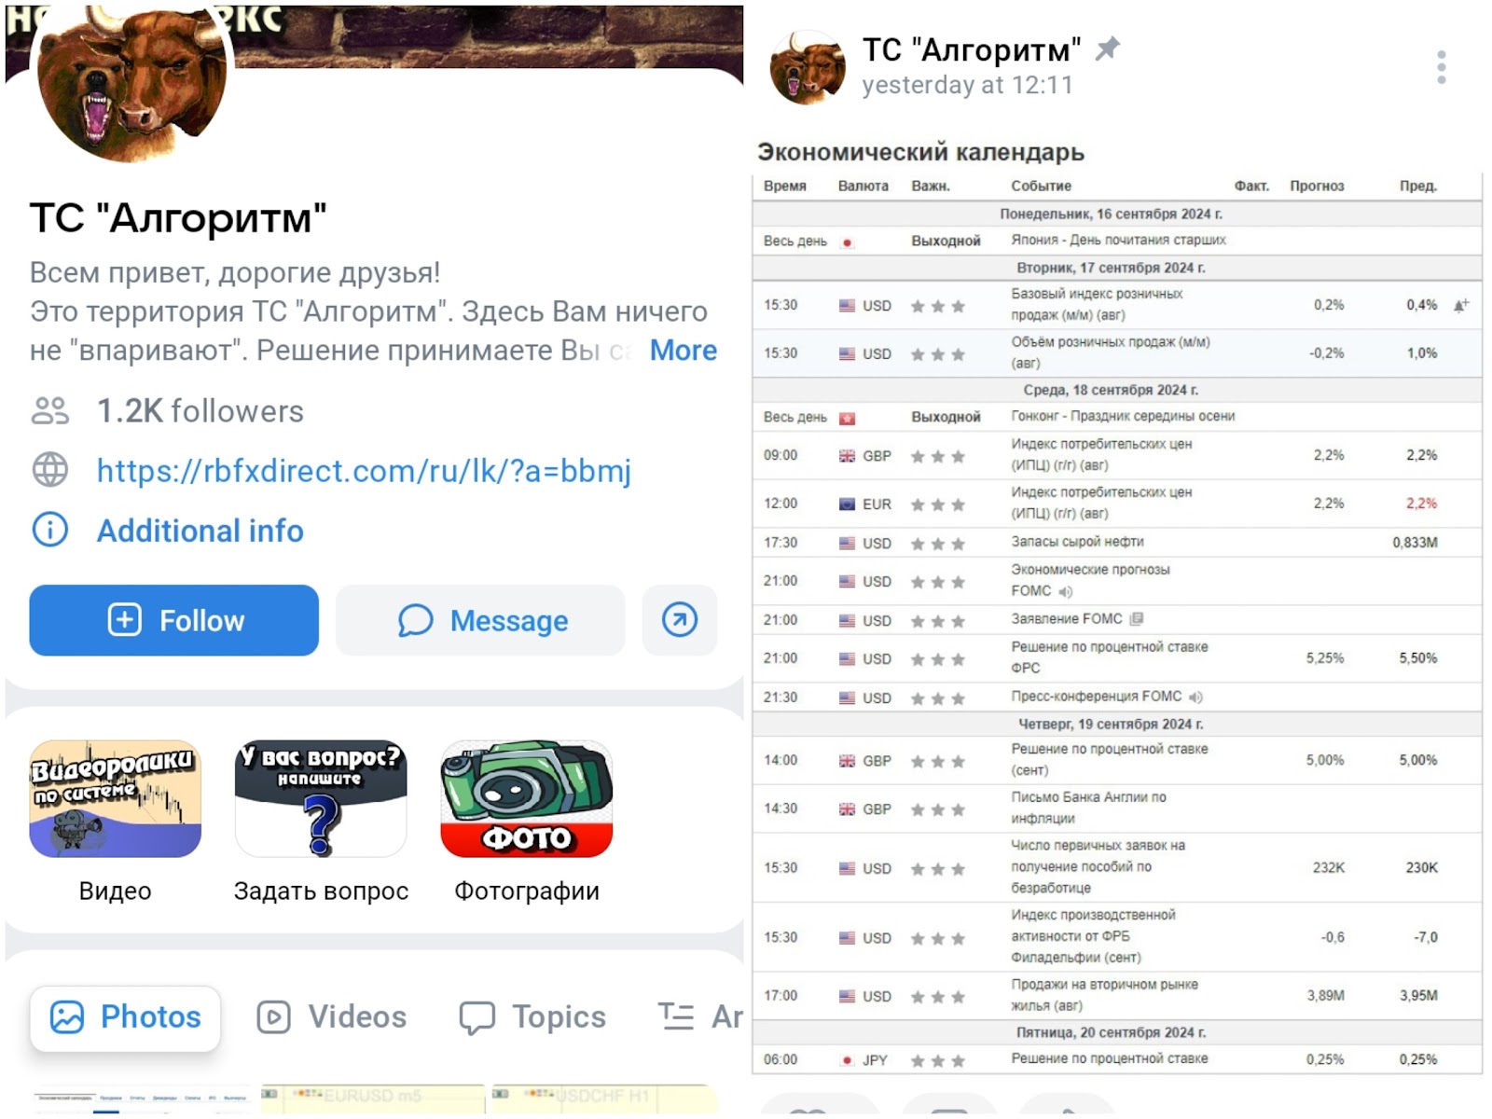
Task: Follow the ТС Алгоритм community
Action: coord(173,620)
